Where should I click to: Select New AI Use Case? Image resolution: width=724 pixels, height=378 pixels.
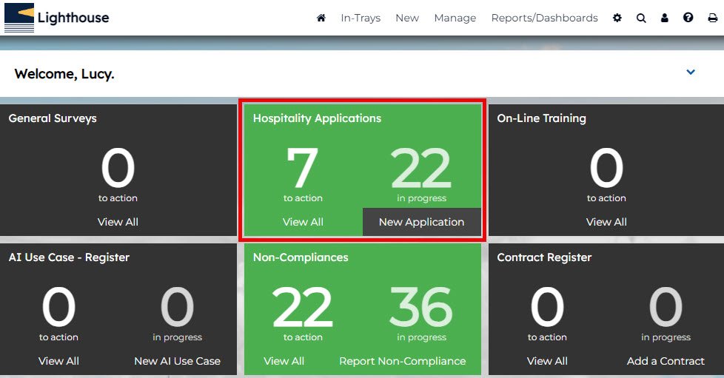[x=177, y=361]
